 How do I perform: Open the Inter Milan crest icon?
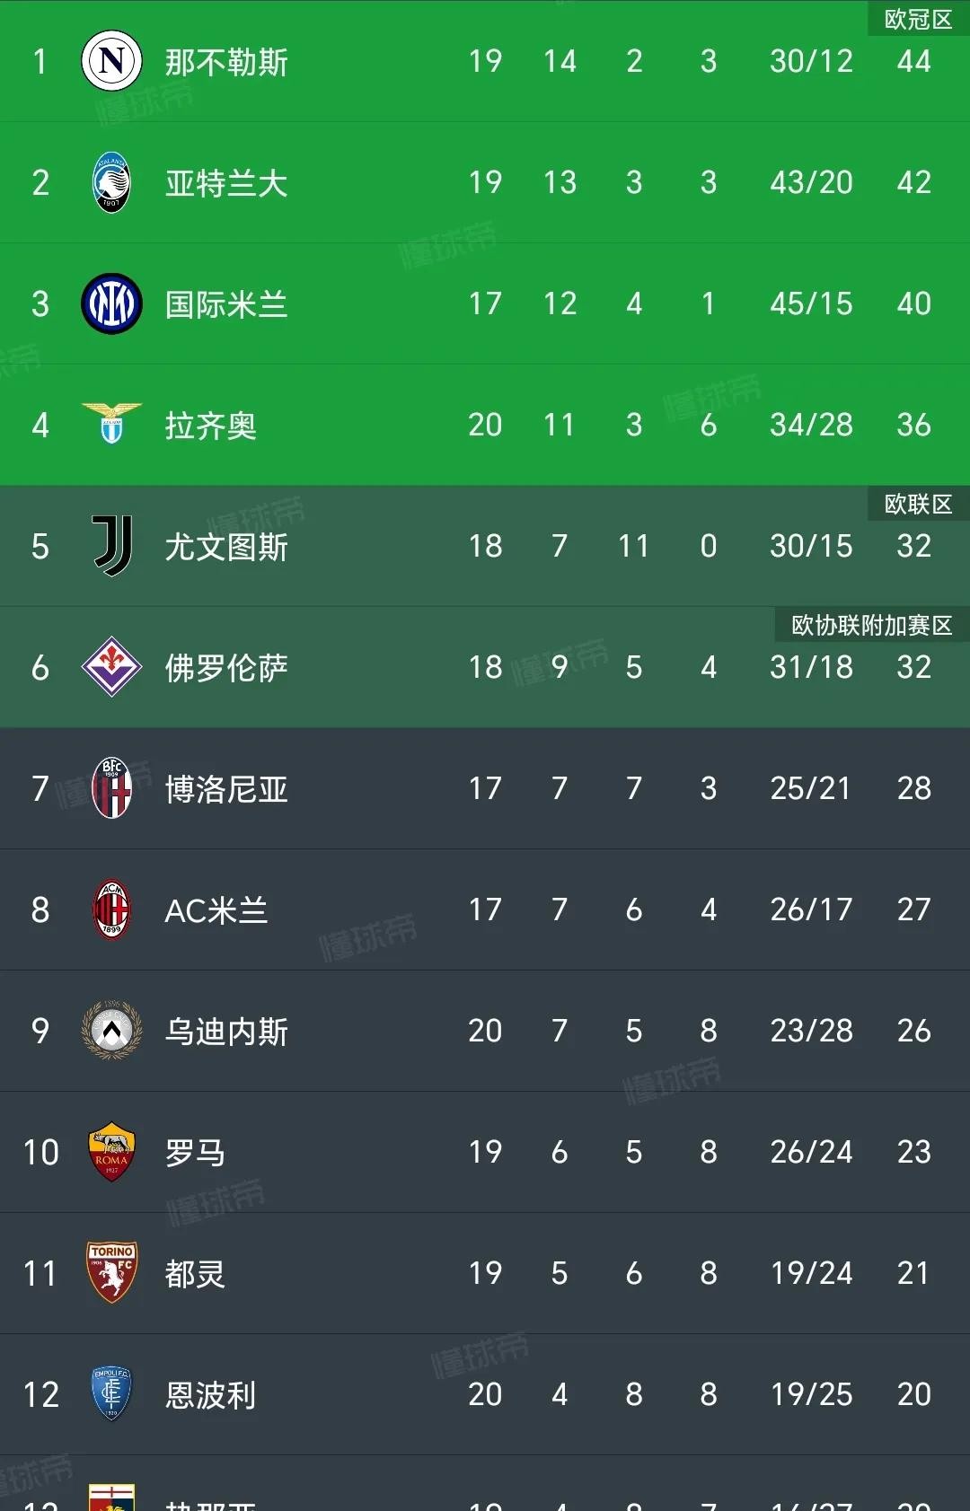pyautogui.click(x=111, y=303)
